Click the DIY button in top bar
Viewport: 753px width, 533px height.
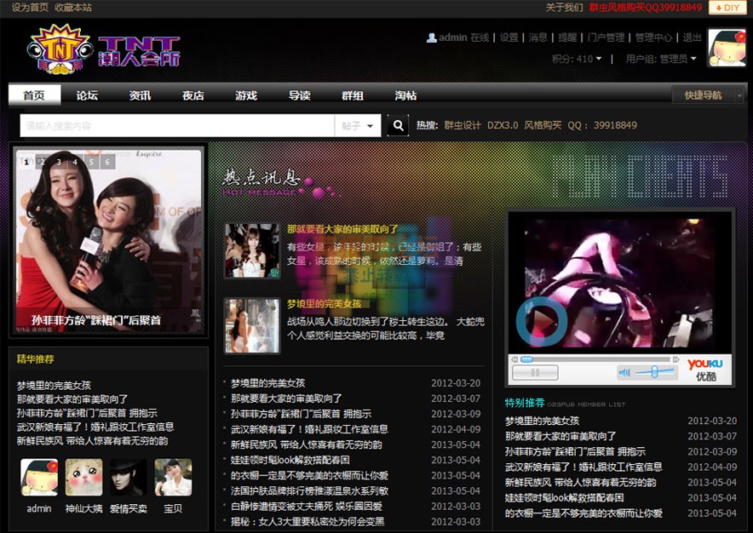pos(727,8)
